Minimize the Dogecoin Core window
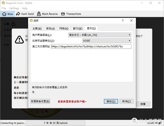This screenshot has height=126, width=164. [142, 3]
